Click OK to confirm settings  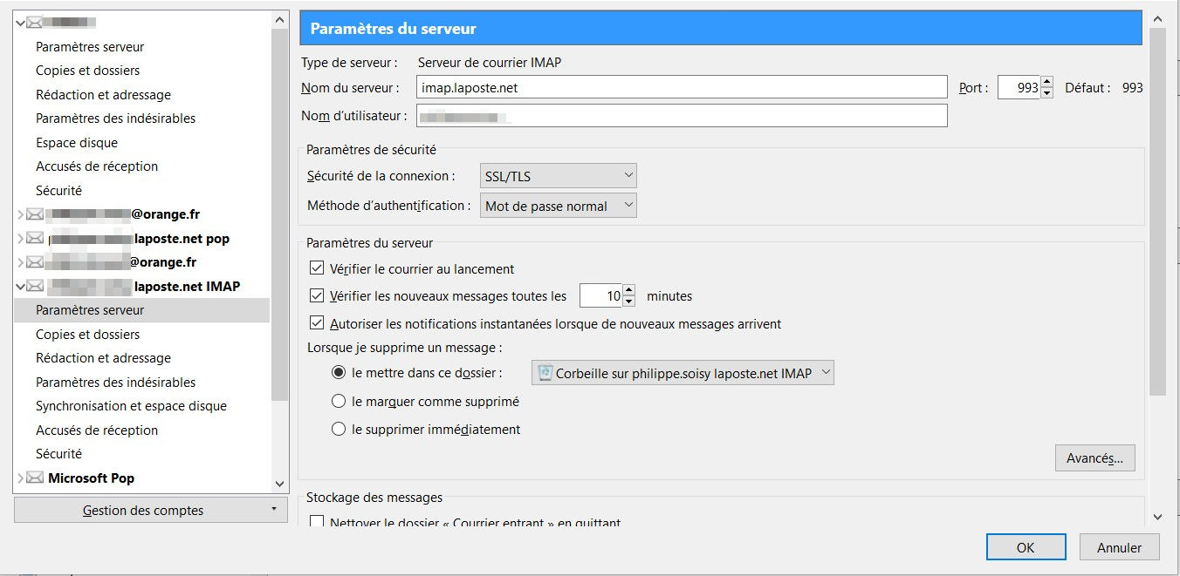pos(1026,547)
